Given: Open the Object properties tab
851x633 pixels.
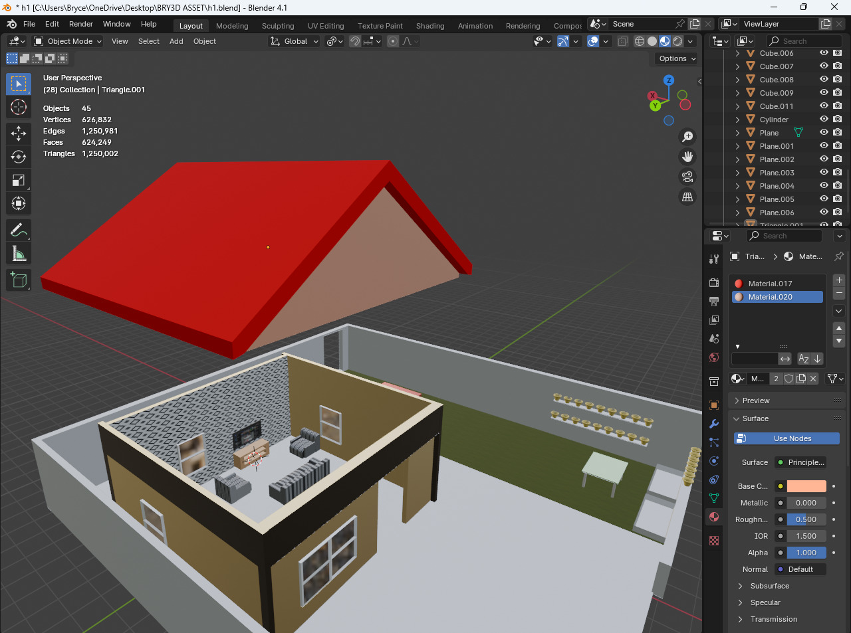Looking at the screenshot, I should [x=714, y=405].
